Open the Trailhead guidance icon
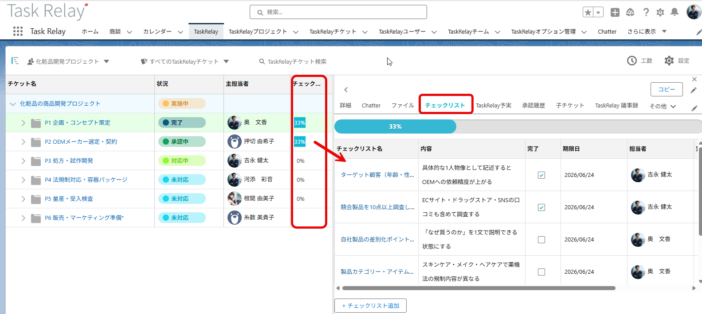Screen dimensions: 702x314 (630, 12)
